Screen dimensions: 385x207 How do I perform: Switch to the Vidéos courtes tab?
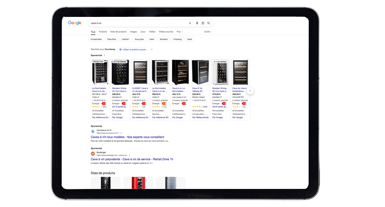[x=166, y=32]
